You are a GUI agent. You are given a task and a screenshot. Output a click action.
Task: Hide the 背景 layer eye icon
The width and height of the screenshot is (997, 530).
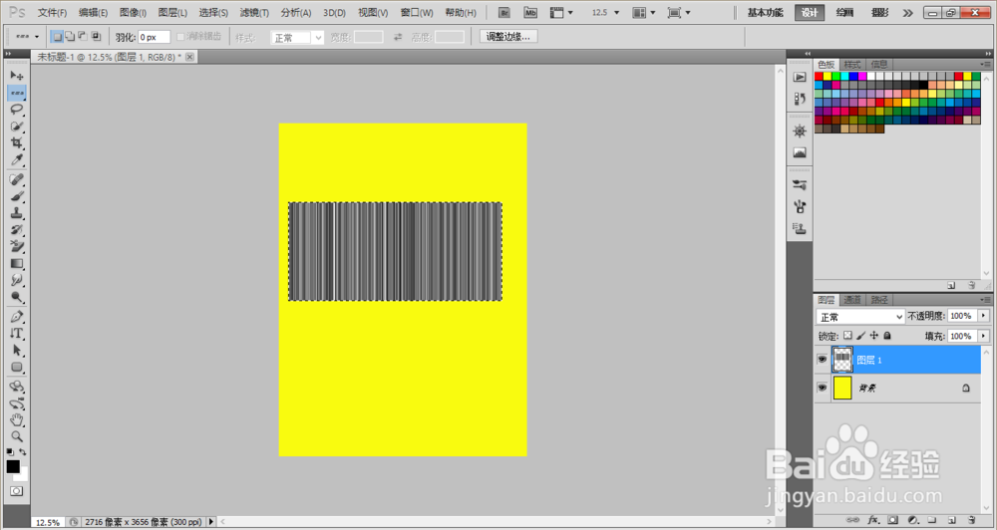(x=823, y=388)
